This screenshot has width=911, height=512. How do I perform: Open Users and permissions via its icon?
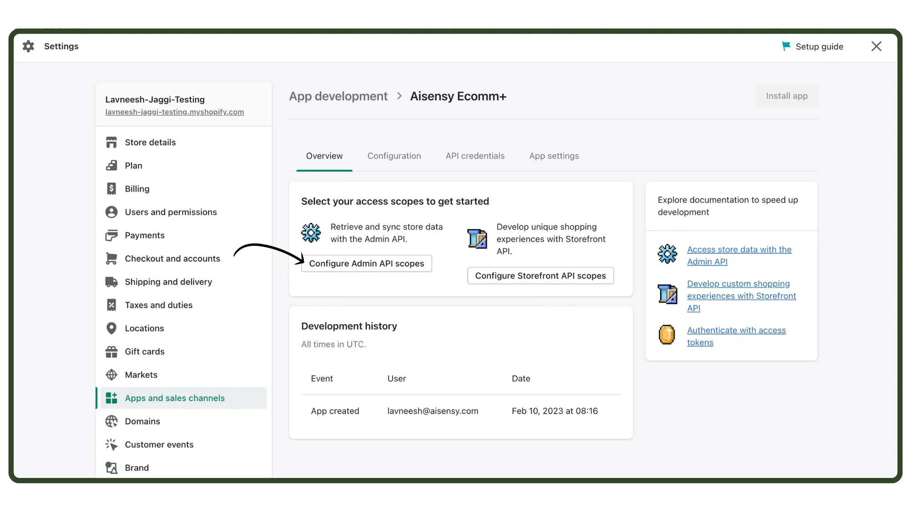tap(112, 212)
